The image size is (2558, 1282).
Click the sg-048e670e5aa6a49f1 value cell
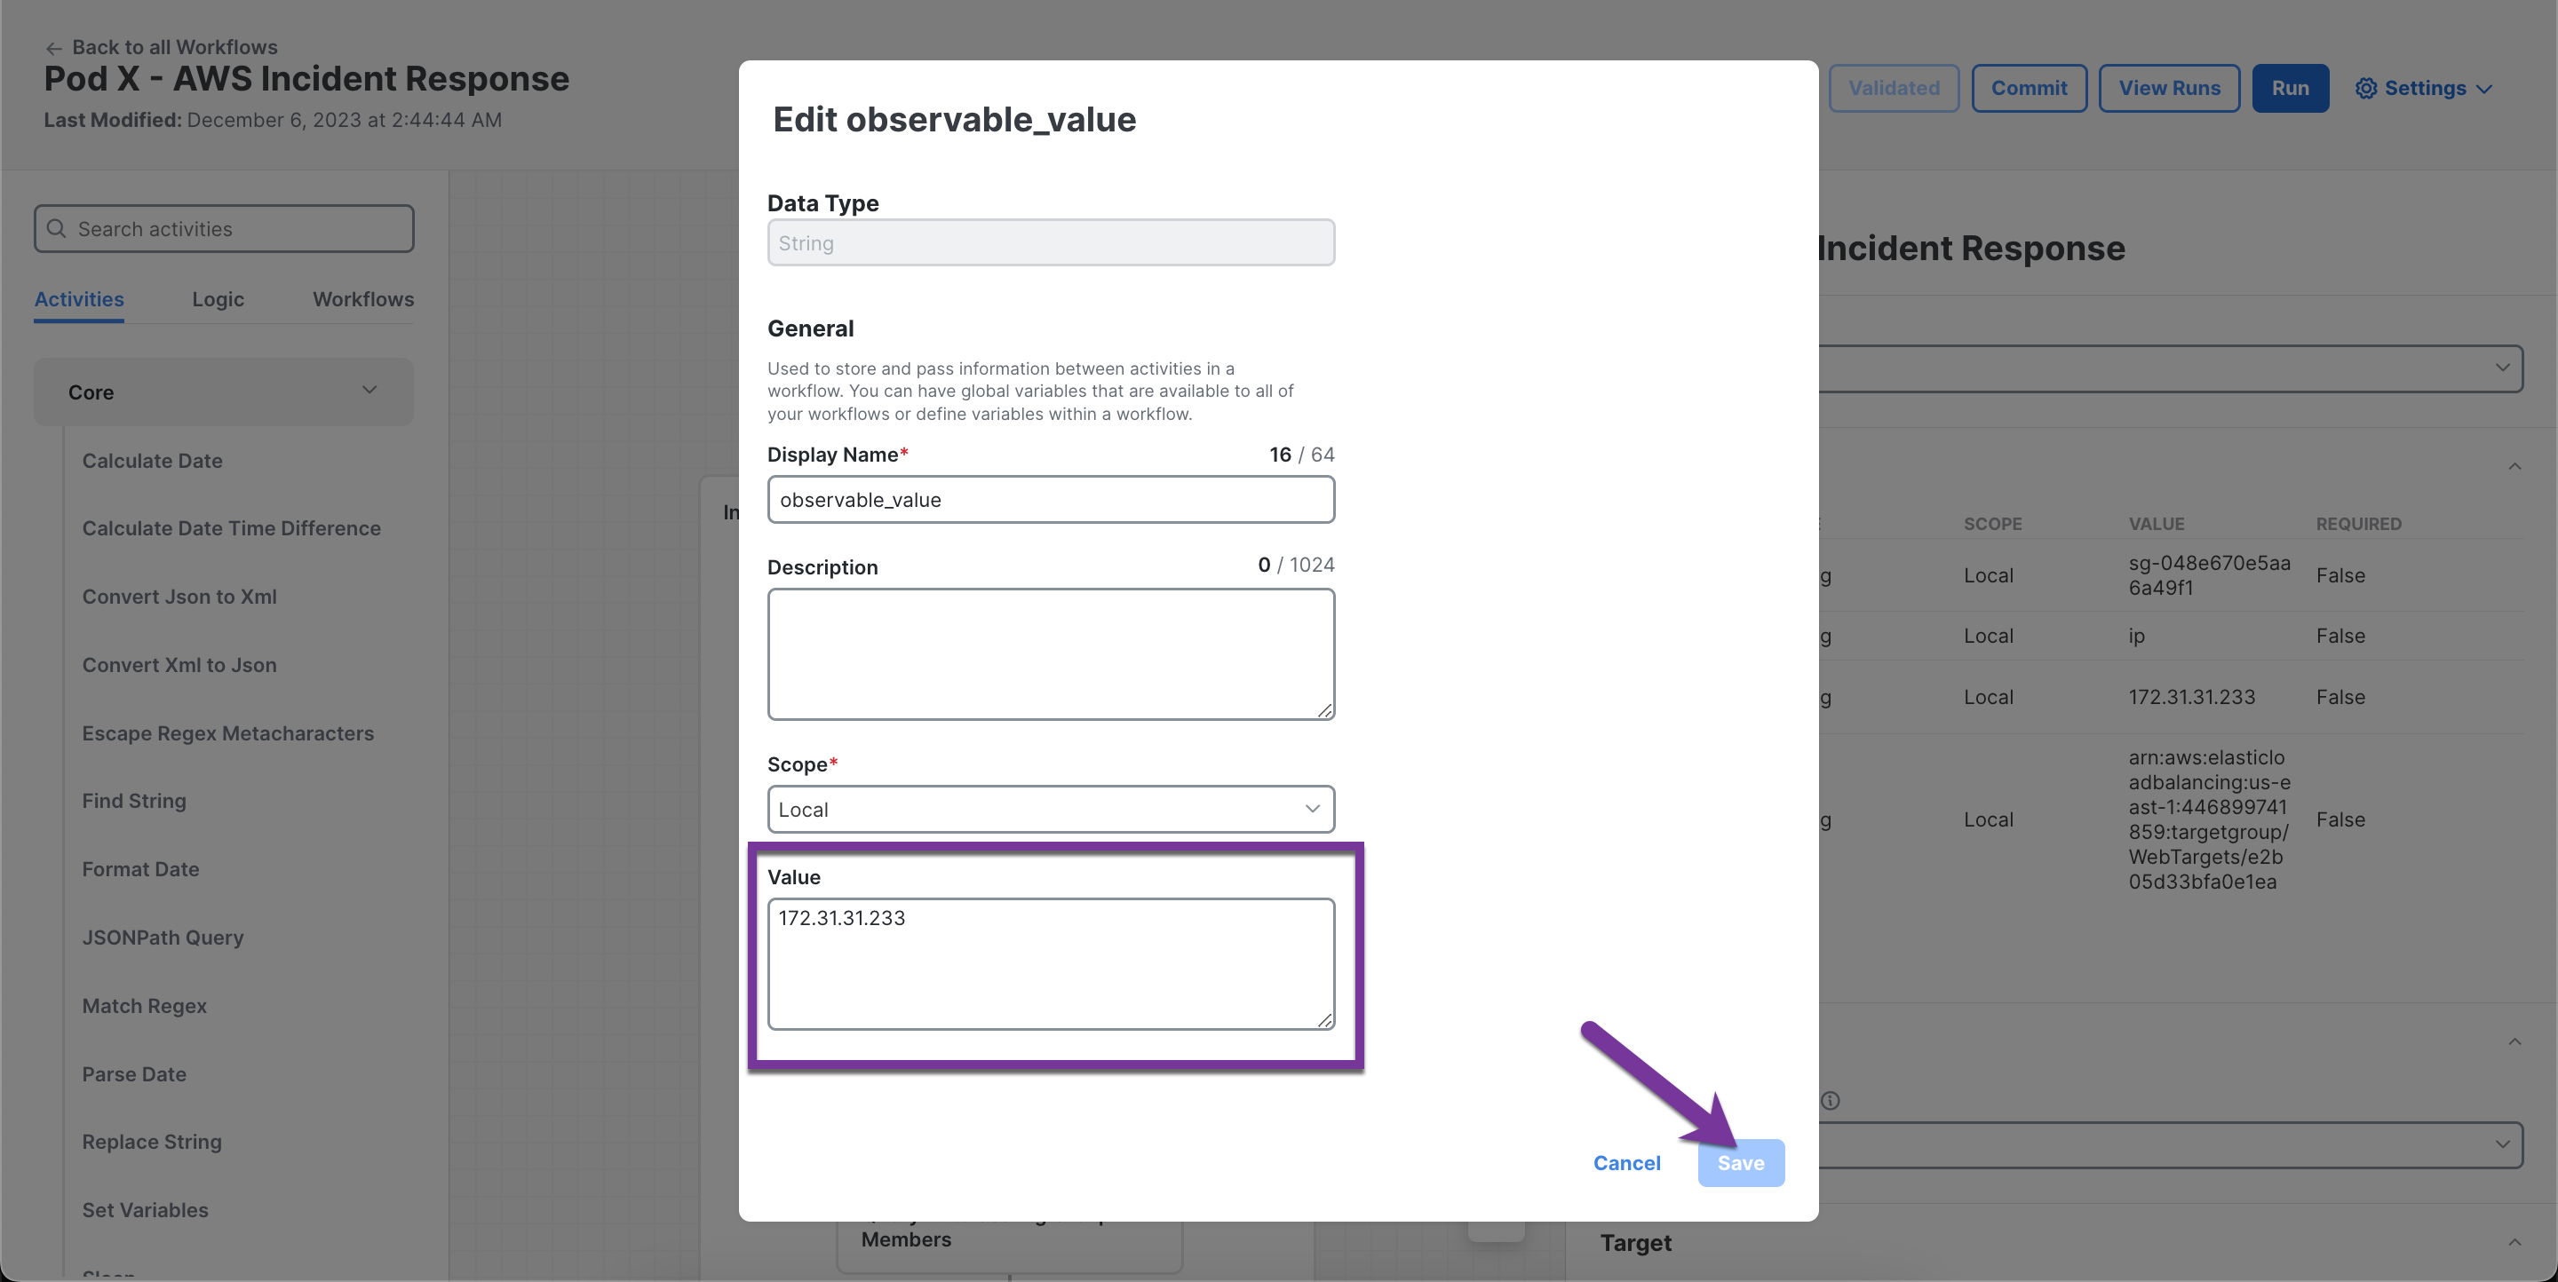[2210, 575]
